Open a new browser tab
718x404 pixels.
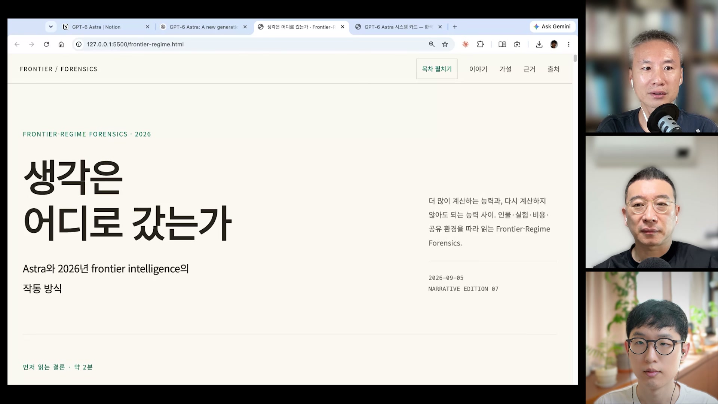point(455,27)
